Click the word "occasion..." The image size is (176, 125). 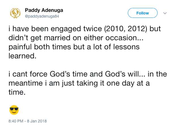124,38
